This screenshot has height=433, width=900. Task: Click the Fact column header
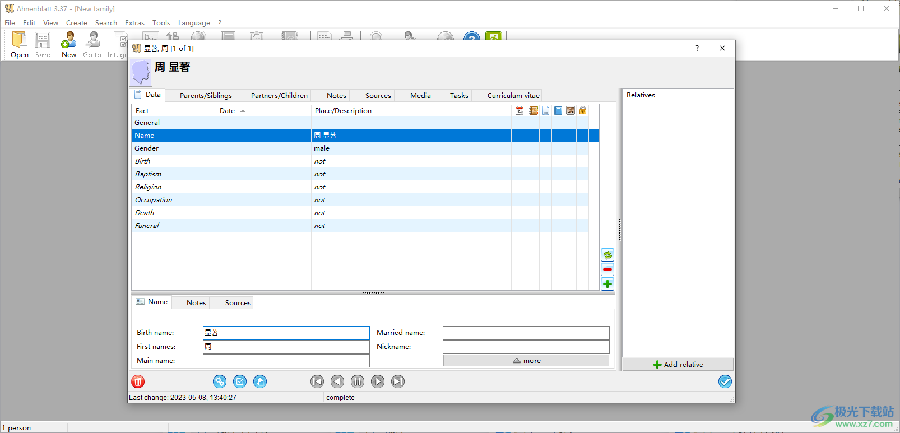click(x=174, y=111)
